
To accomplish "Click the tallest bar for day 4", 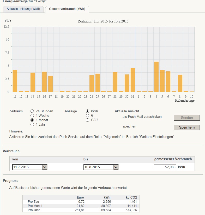I will point(156,77).
